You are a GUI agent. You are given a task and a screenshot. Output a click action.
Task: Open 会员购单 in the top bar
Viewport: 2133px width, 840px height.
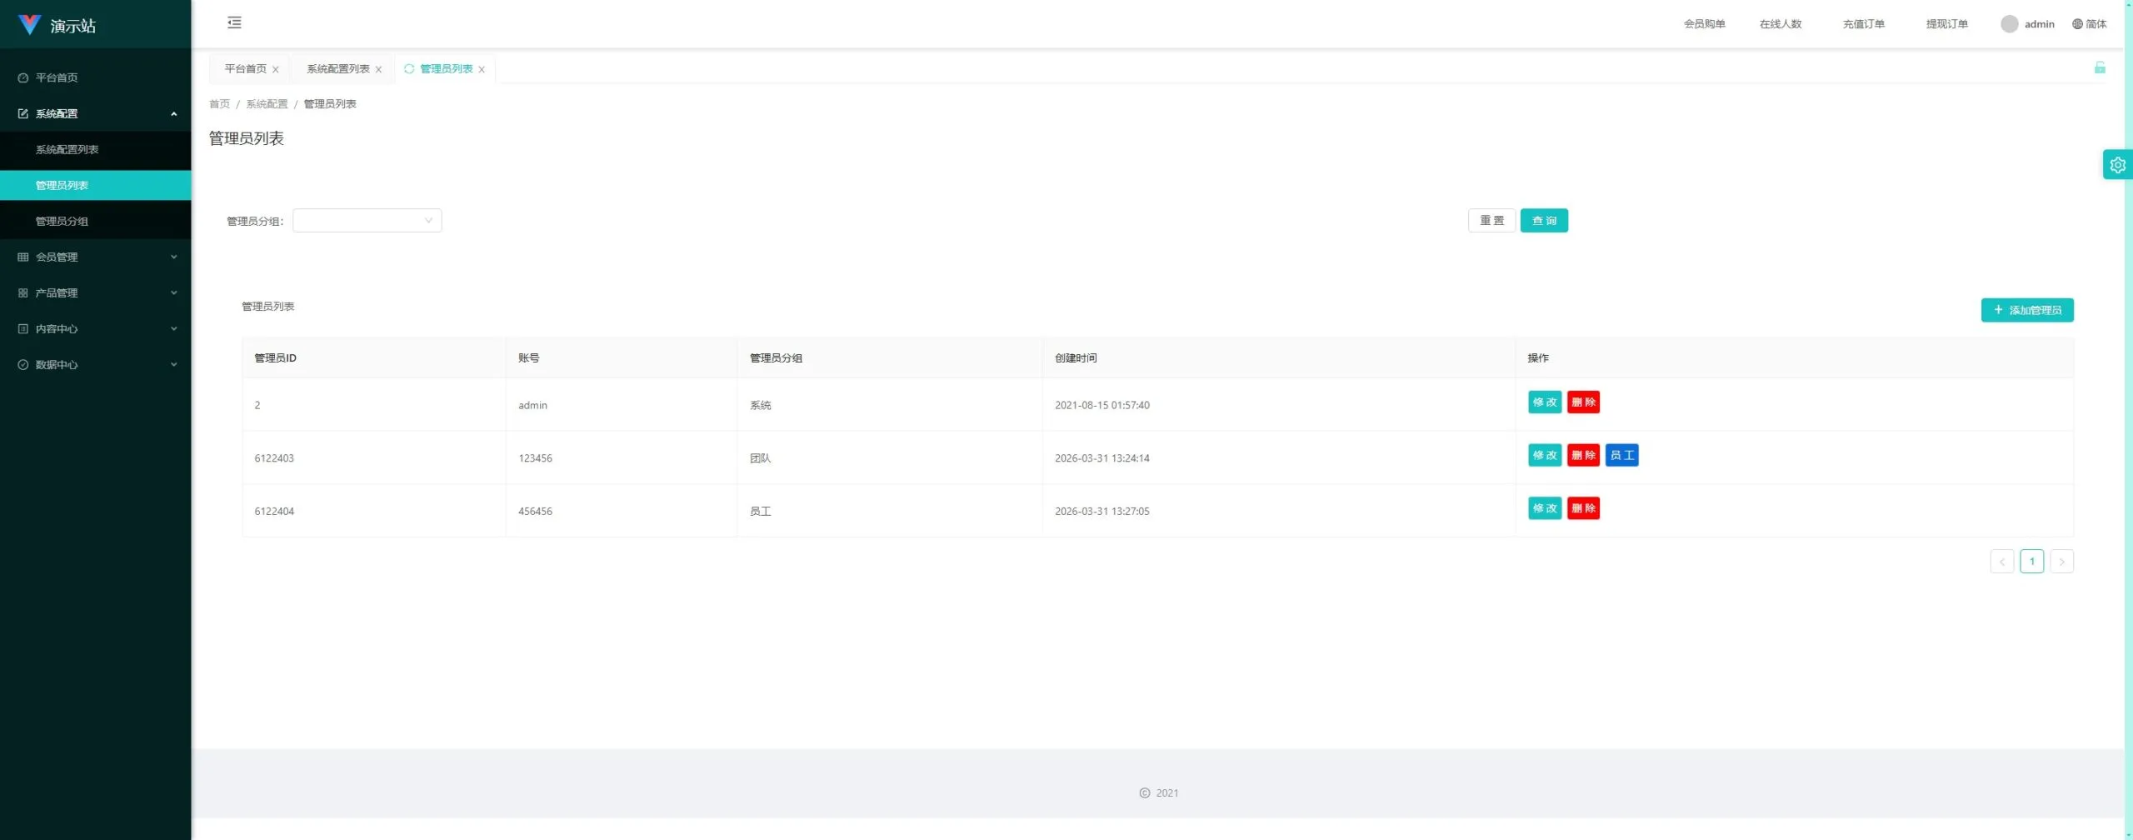click(1704, 24)
